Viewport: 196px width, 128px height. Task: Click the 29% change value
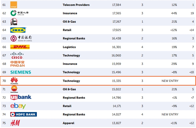[x=174, y=64]
